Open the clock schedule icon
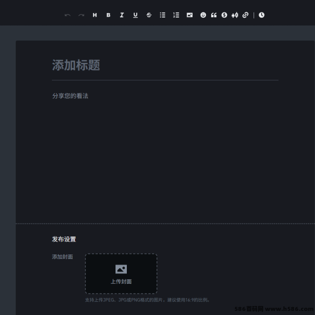315x315 pixels. 262,15
